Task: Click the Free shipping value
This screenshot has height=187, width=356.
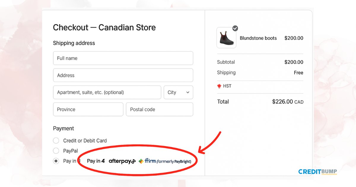Action: pyautogui.click(x=298, y=73)
